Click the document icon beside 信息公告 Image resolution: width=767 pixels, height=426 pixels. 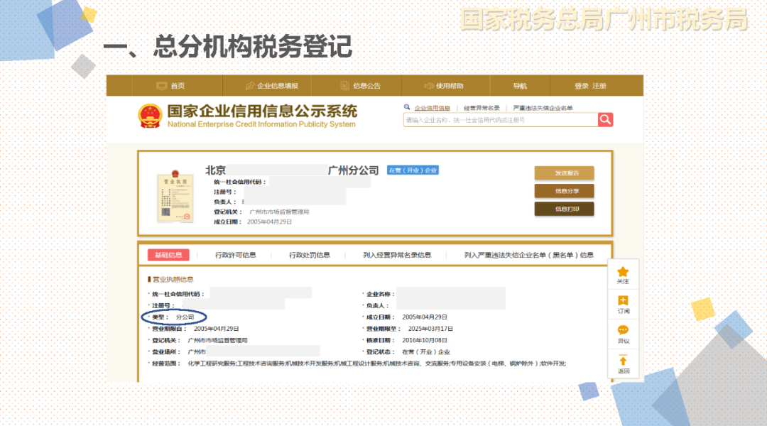[345, 86]
